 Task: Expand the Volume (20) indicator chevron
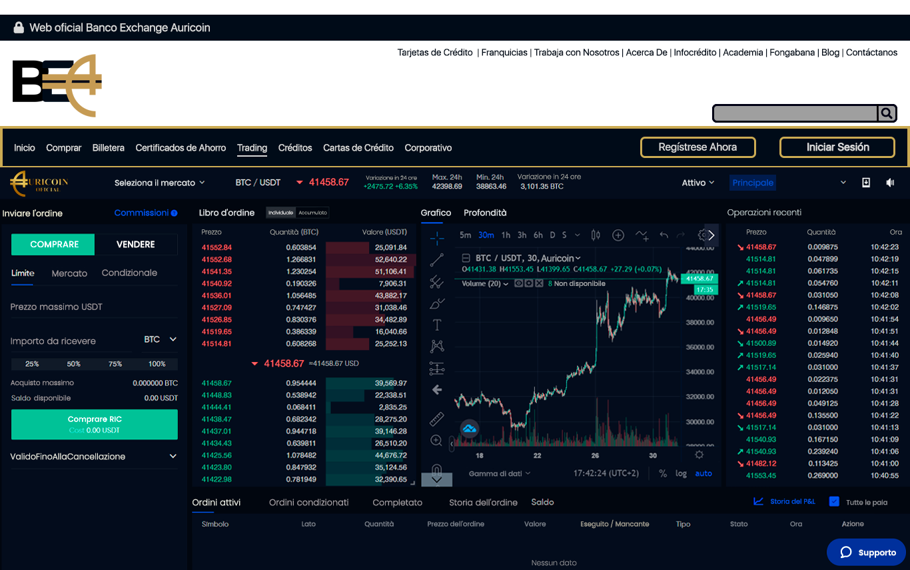[506, 283]
